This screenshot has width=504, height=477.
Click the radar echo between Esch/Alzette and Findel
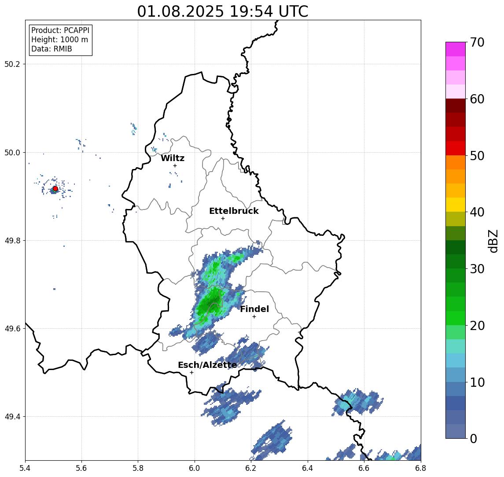tap(246, 353)
